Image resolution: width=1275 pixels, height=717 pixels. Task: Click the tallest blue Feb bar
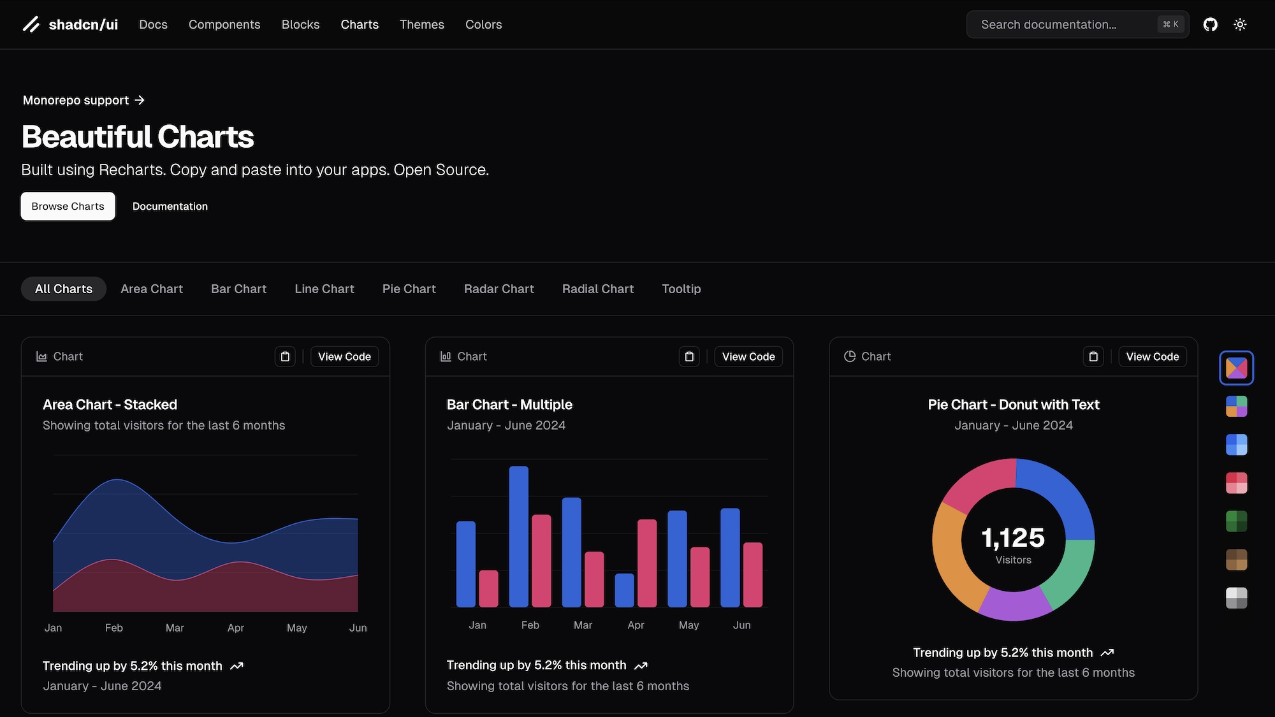coord(518,537)
